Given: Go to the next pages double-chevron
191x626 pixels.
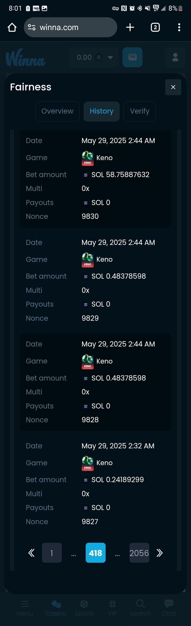Looking at the screenshot, I should [159, 553].
